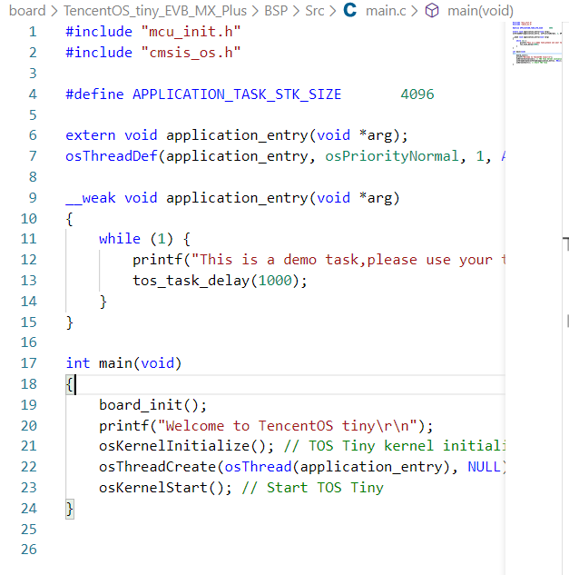Click APPLICATION_TASK_STK_SIZE macro name
This screenshot has width=569, height=575.
click(x=237, y=94)
